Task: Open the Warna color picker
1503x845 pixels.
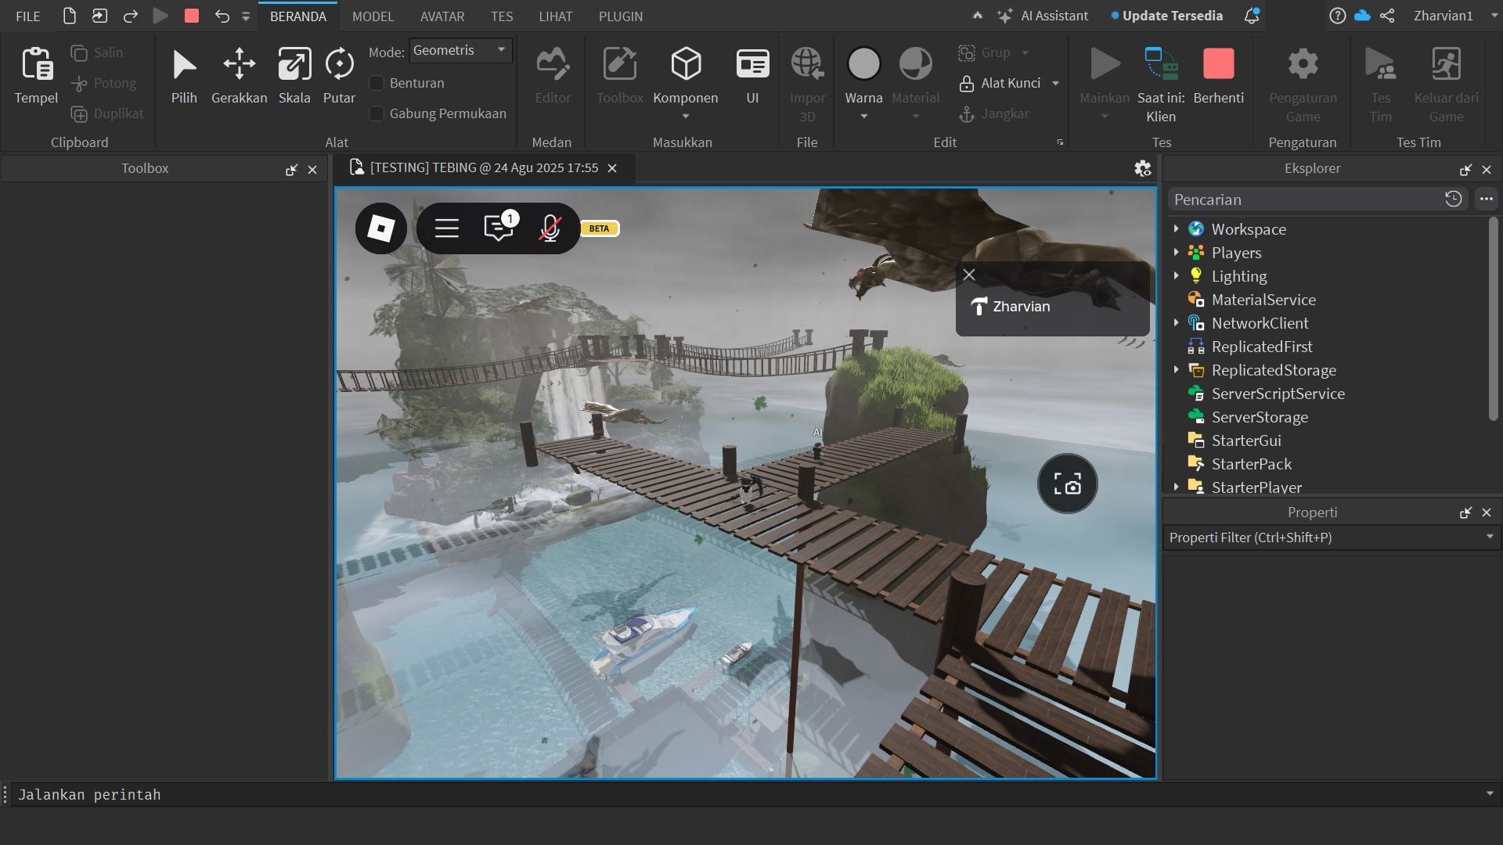Action: (863, 83)
